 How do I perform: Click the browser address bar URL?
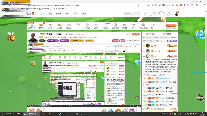coord(61,5)
